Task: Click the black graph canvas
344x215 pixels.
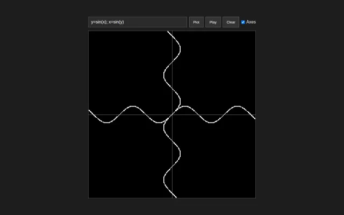Action: (x=172, y=114)
